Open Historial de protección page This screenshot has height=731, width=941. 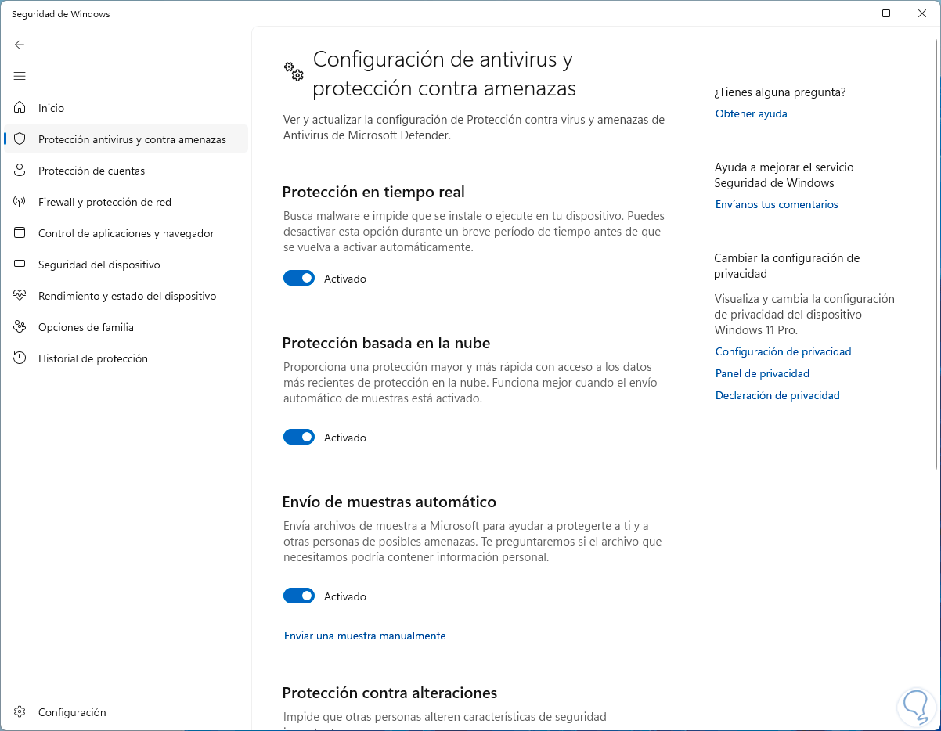pos(93,358)
